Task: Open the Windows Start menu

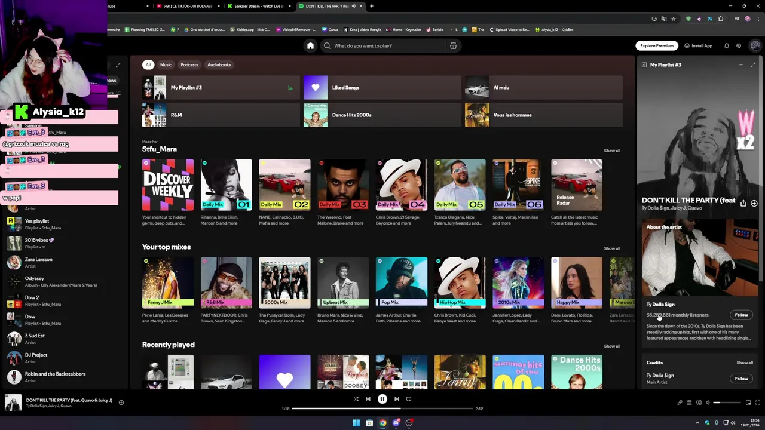Action: 356,423
